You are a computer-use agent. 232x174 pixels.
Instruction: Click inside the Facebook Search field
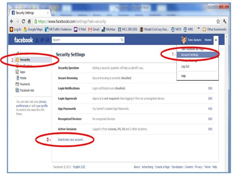pos(85,39)
